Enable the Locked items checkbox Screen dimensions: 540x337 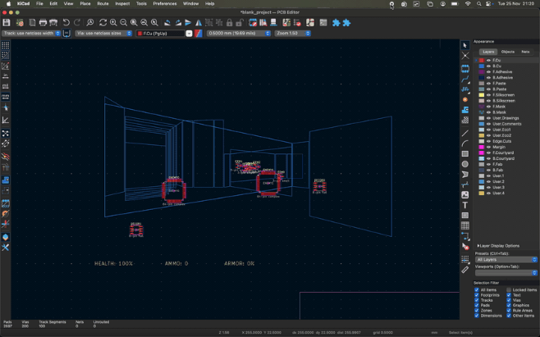point(509,289)
